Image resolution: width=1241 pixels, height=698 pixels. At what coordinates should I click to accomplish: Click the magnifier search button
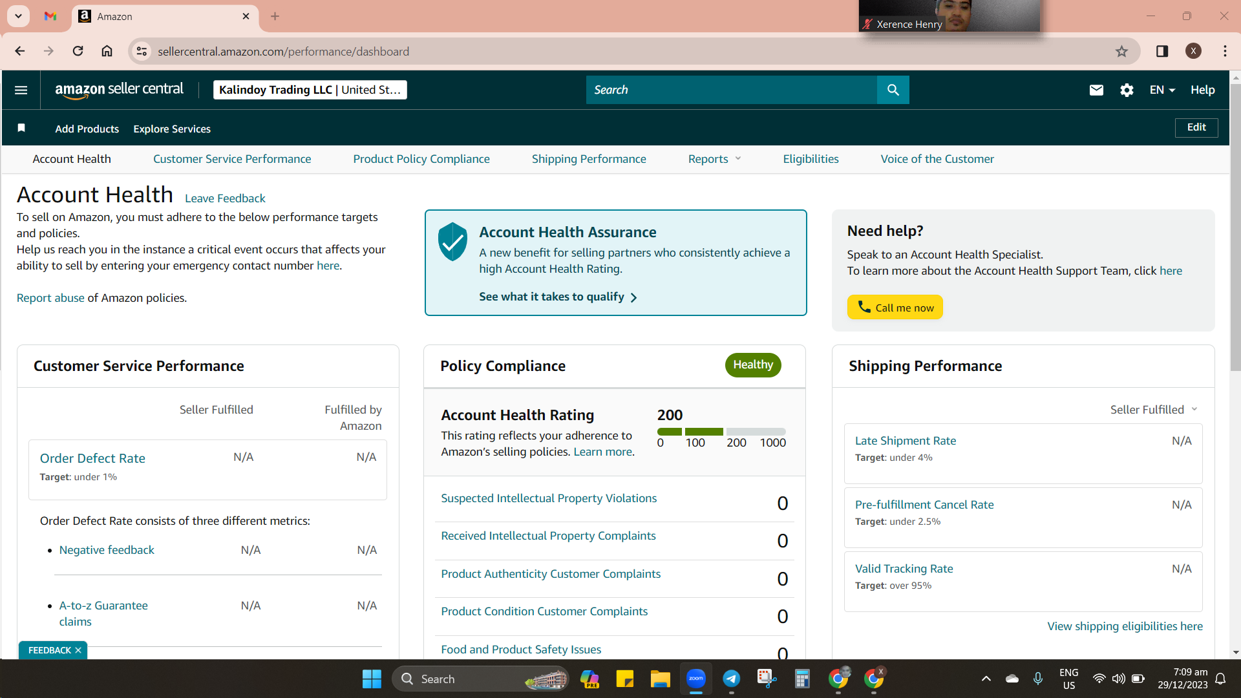tap(893, 90)
